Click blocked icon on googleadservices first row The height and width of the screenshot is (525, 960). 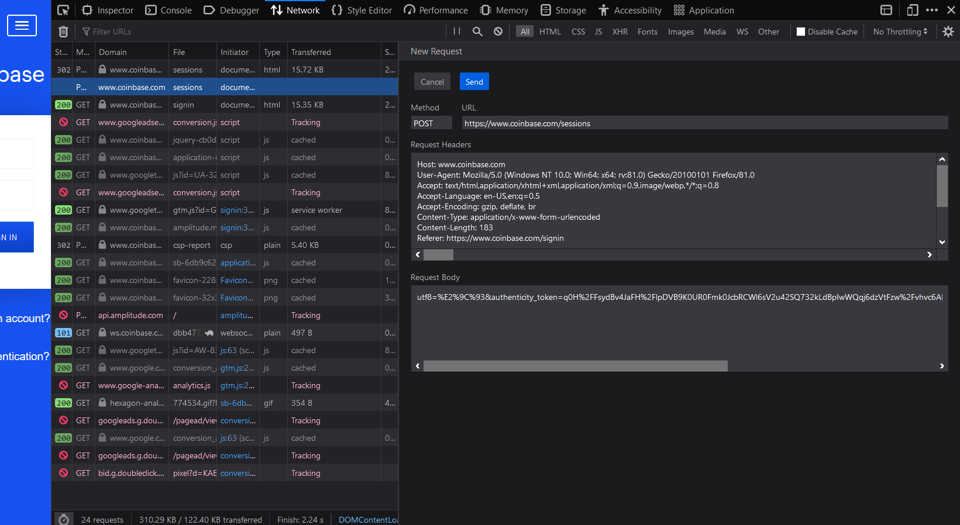click(63, 122)
